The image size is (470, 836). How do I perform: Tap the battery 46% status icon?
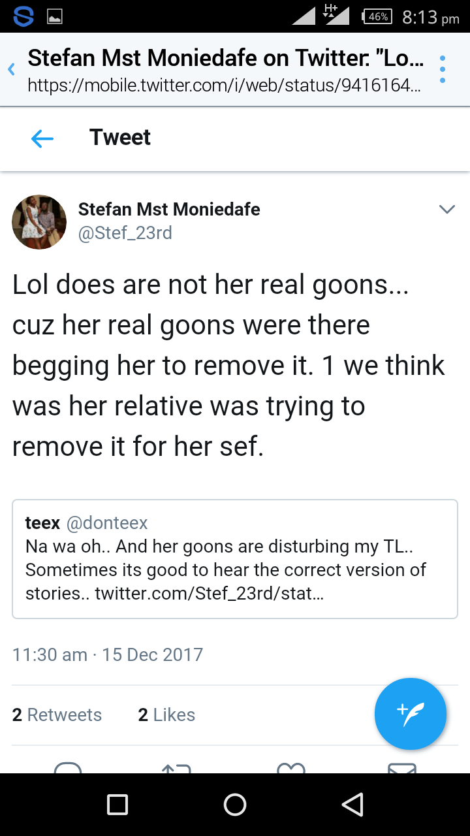(377, 17)
